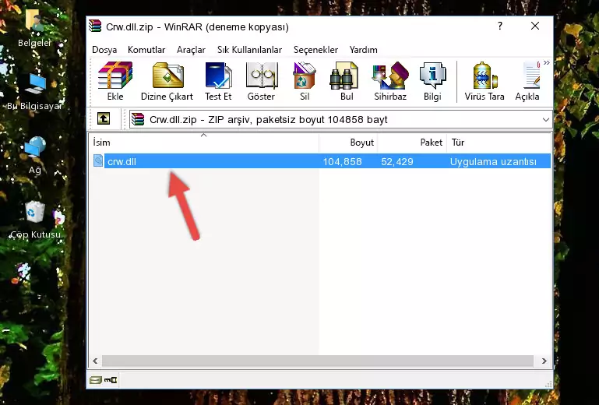
Task: Sort by İsim column header
Action: 204,143
